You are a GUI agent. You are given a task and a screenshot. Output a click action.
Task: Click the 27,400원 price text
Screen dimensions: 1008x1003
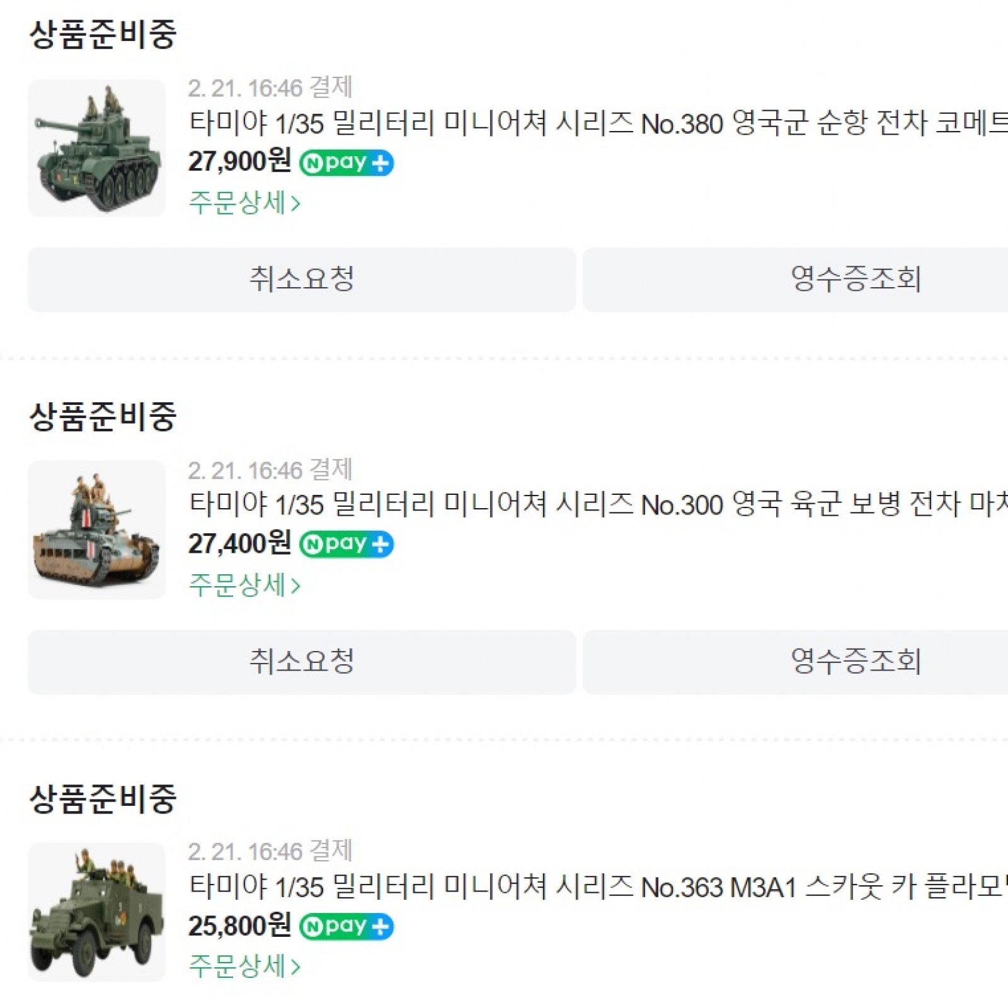click(x=239, y=543)
